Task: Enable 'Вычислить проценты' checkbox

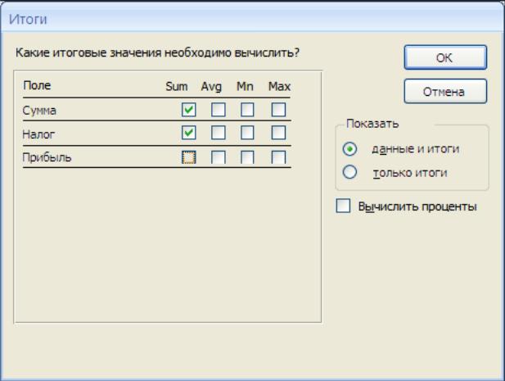Action: click(343, 206)
